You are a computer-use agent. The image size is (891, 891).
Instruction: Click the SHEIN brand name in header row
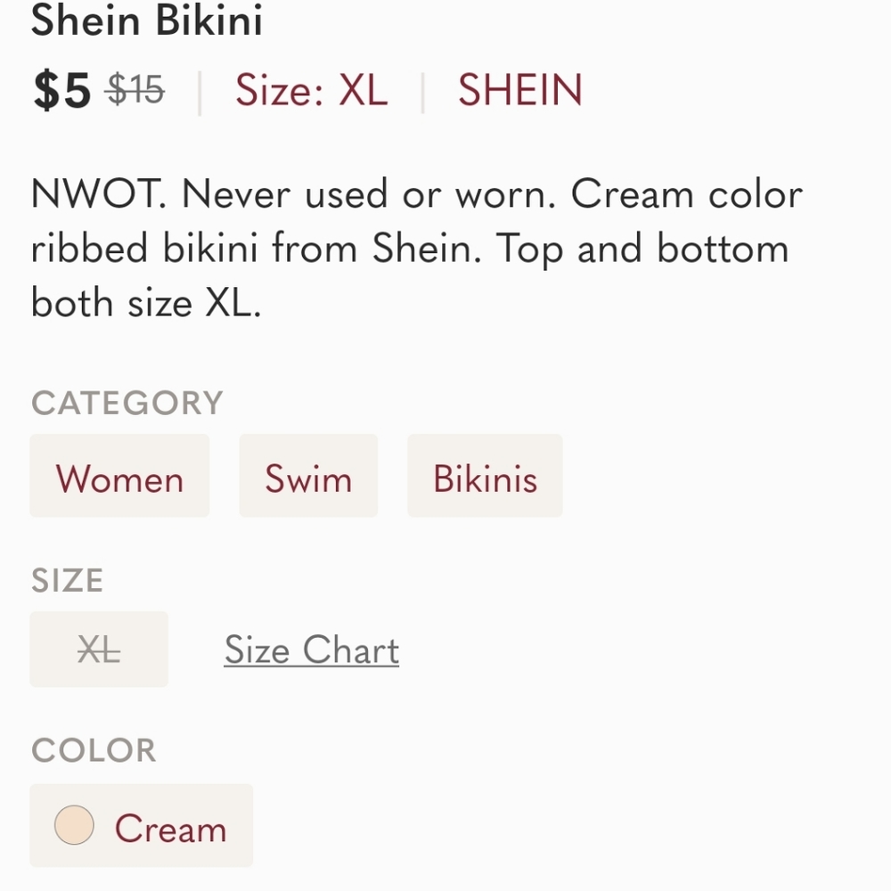point(519,90)
